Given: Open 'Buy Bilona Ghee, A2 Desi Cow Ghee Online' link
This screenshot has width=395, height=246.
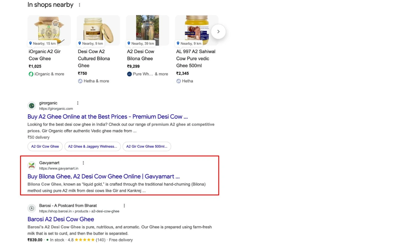Looking at the screenshot, I should (103, 176).
